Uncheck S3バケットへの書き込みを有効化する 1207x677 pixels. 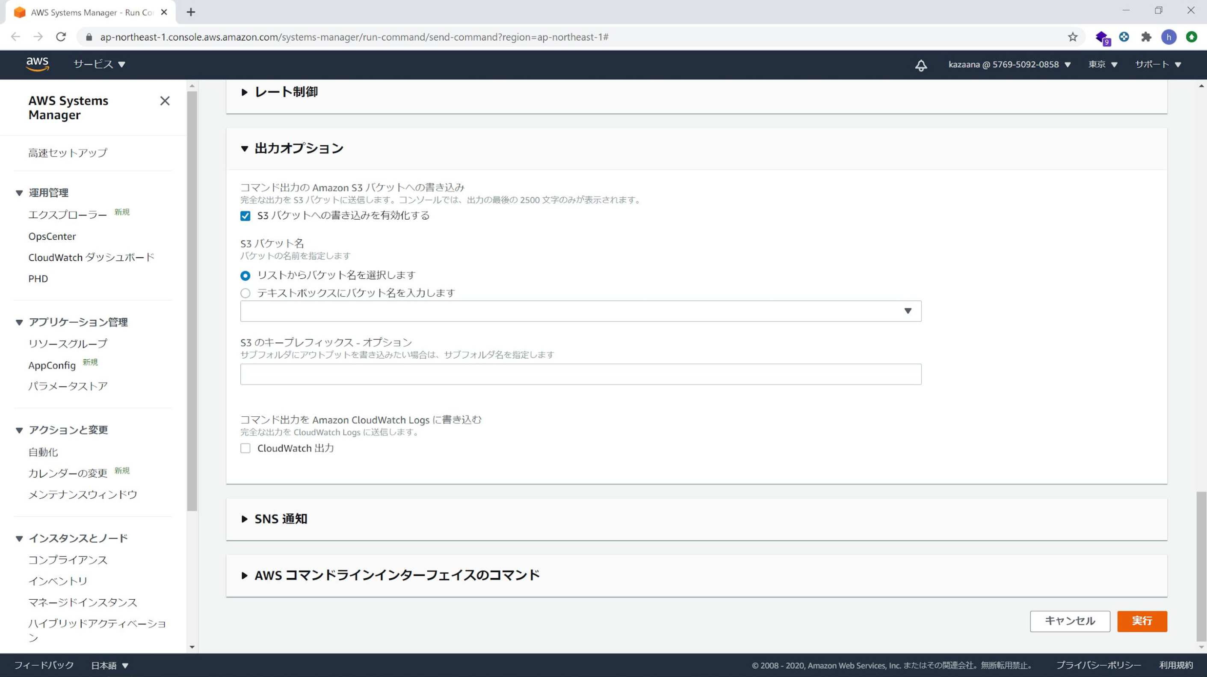pyautogui.click(x=245, y=216)
